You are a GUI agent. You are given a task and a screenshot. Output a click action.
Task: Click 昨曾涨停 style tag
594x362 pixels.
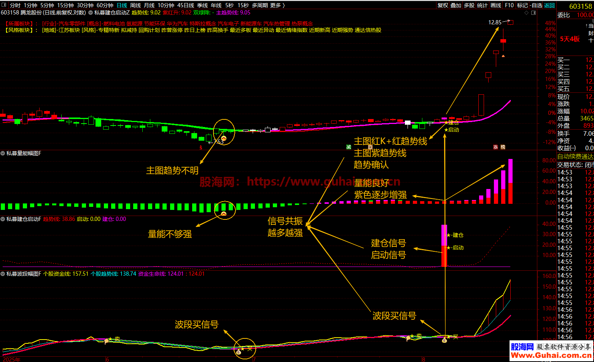pyautogui.click(x=172, y=30)
